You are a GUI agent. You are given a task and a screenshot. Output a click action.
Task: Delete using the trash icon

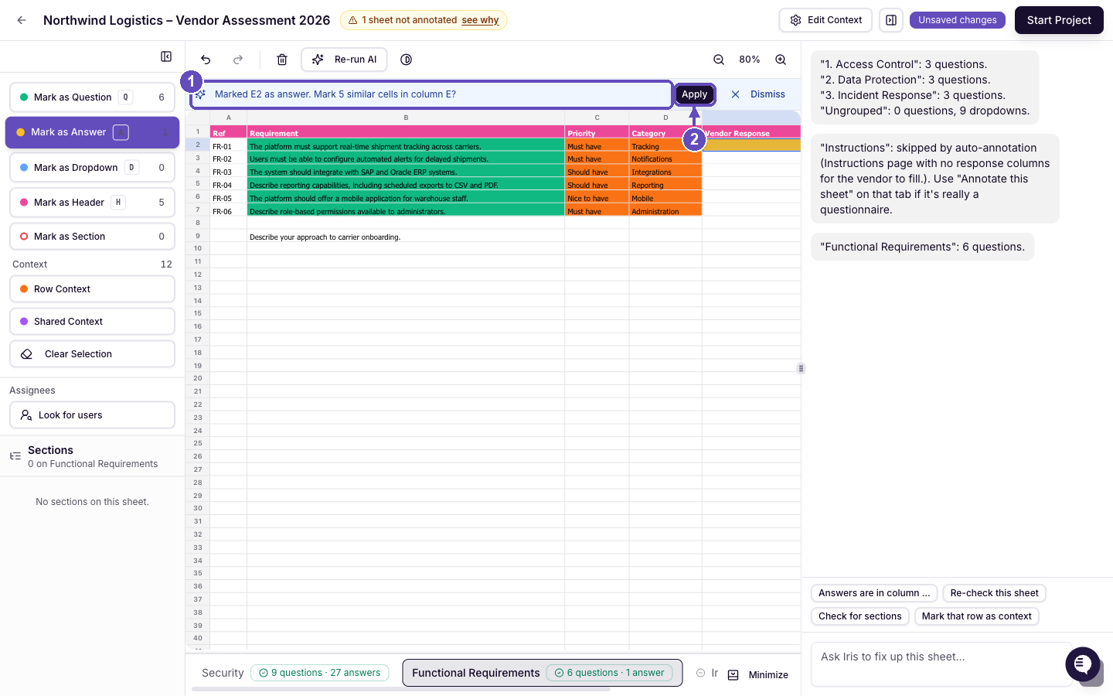(282, 60)
